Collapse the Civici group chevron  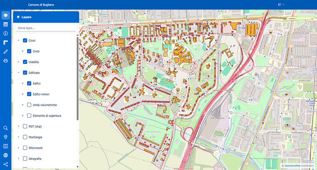point(18,40)
